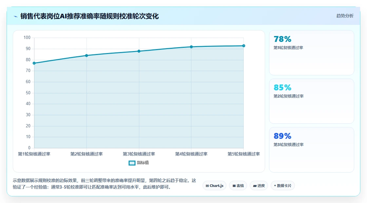This screenshot has width=367, height=203.
Task: Click x-axis label 第2轮复核通过率 under chart
Action: (87, 154)
